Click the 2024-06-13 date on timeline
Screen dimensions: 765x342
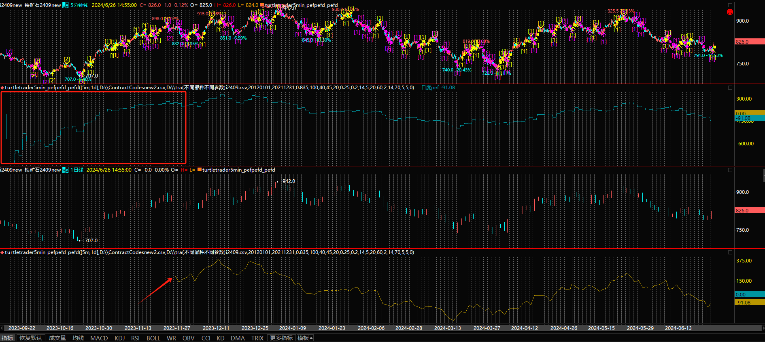tap(678, 328)
